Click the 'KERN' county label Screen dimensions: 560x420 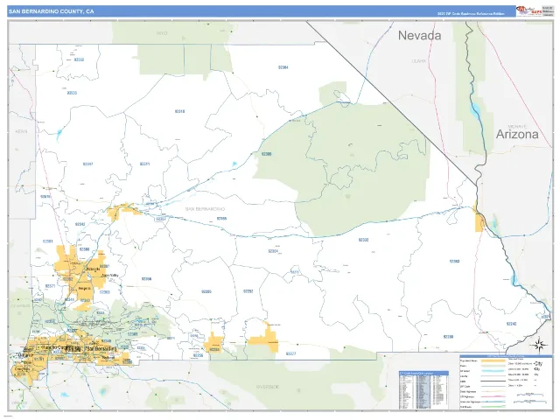[x=21, y=131]
